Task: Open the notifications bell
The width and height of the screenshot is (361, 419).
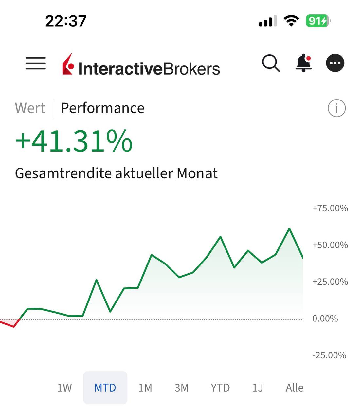Action: [x=303, y=63]
